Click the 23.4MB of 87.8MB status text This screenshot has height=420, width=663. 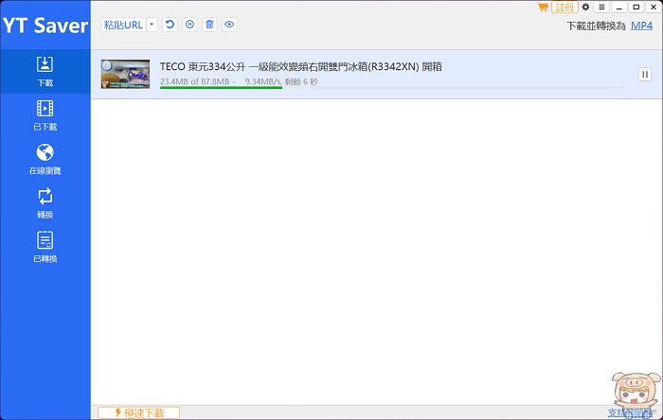pyautogui.click(x=194, y=81)
